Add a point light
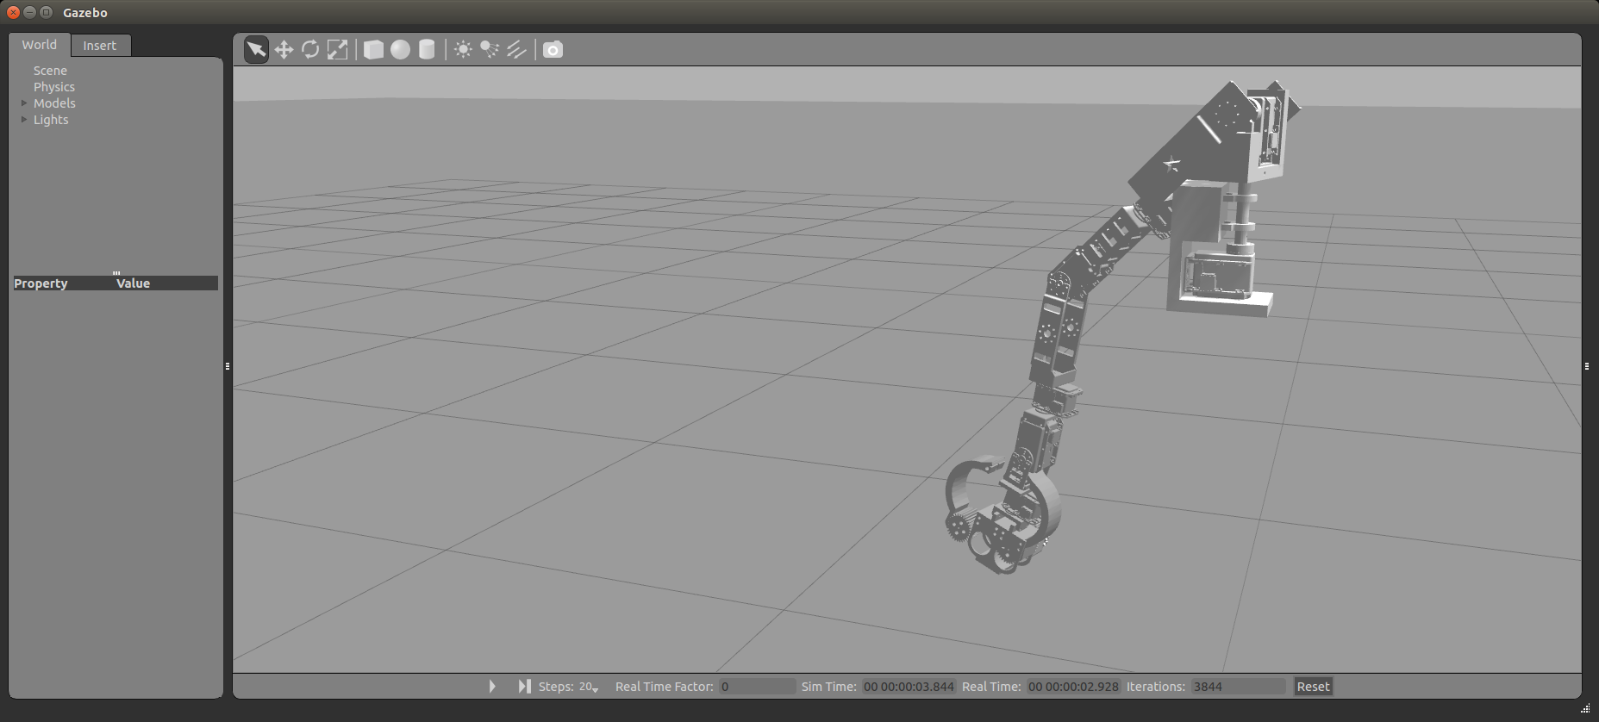Screen dimensions: 1599x722 tap(463, 49)
